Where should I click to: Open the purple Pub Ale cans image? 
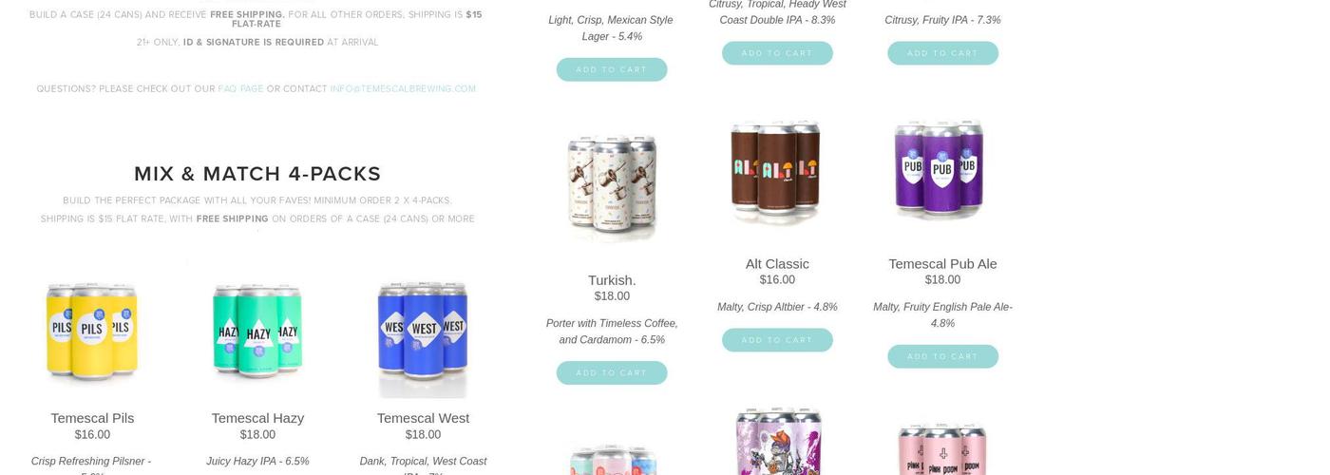(x=940, y=169)
